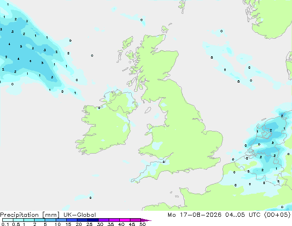Click the 'Mo 17-08-2026' date text
Screen dimensions: 292x226
click(194, 215)
